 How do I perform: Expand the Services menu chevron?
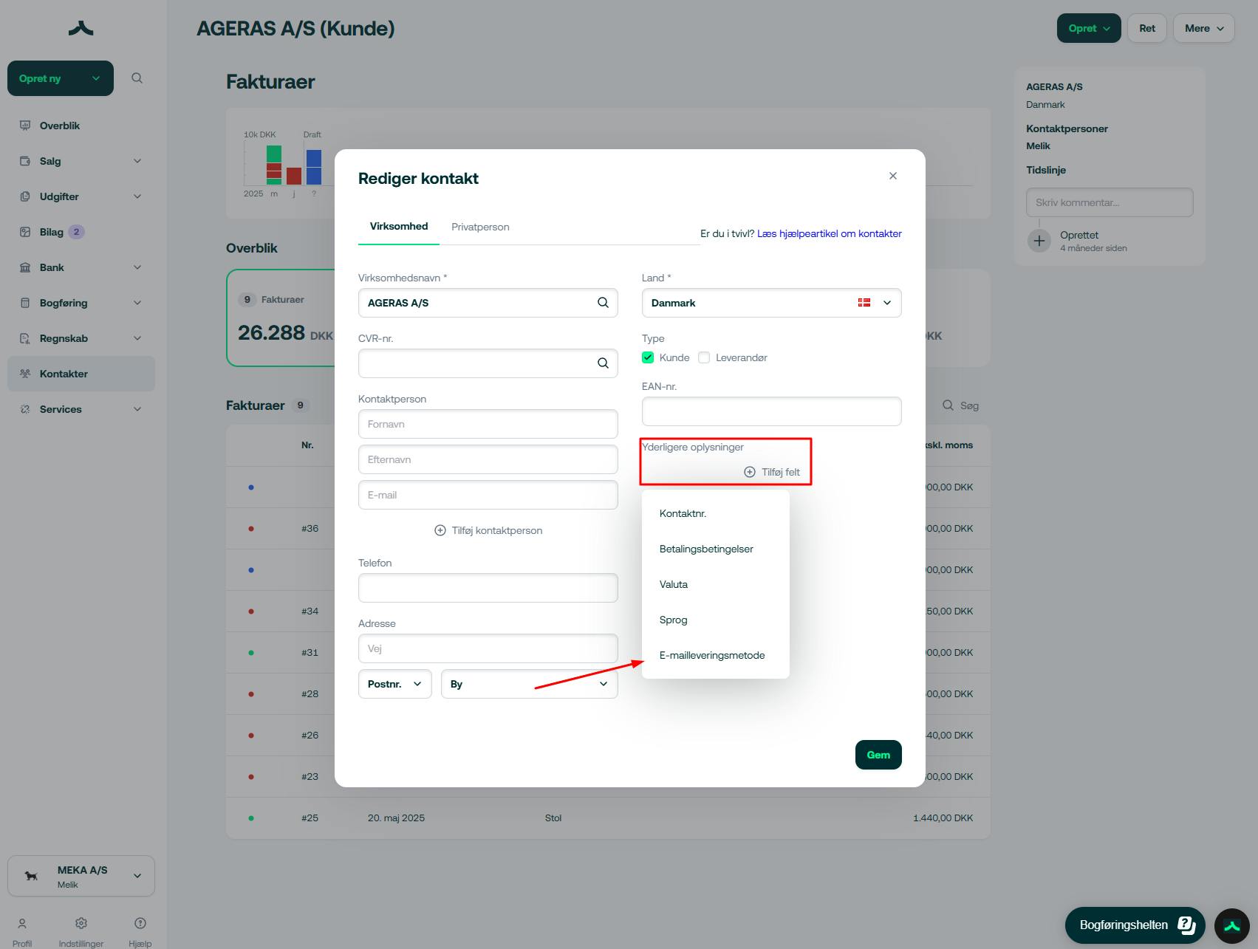(137, 409)
